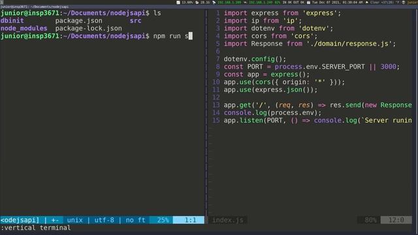Click 'app.get' on line 13
The image size is (418, 235).
238,105
